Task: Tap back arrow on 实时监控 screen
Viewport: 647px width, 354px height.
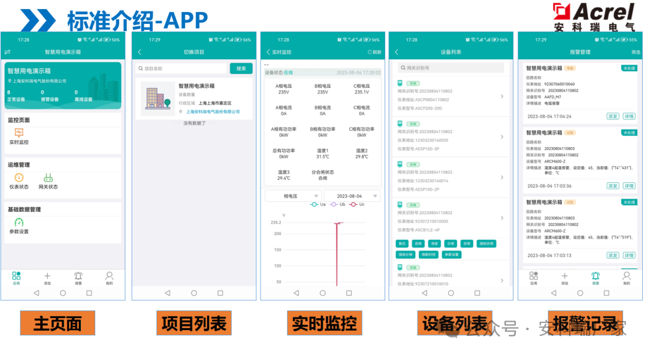Action: [x=268, y=52]
